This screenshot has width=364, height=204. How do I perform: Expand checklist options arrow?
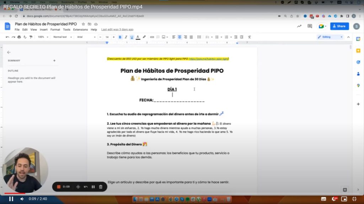pyautogui.click(x=212, y=37)
